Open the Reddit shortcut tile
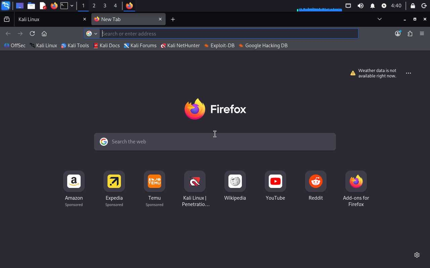This screenshot has width=430, height=268. pyautogui.click(x=315, y=182)
